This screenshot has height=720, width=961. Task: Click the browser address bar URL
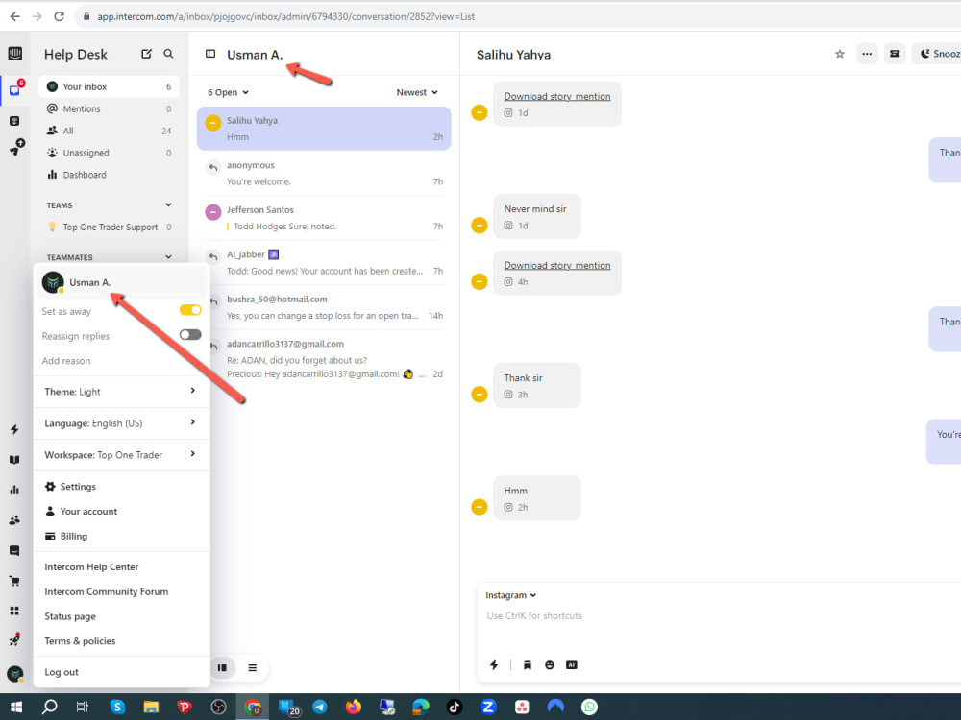click(285, 16)
